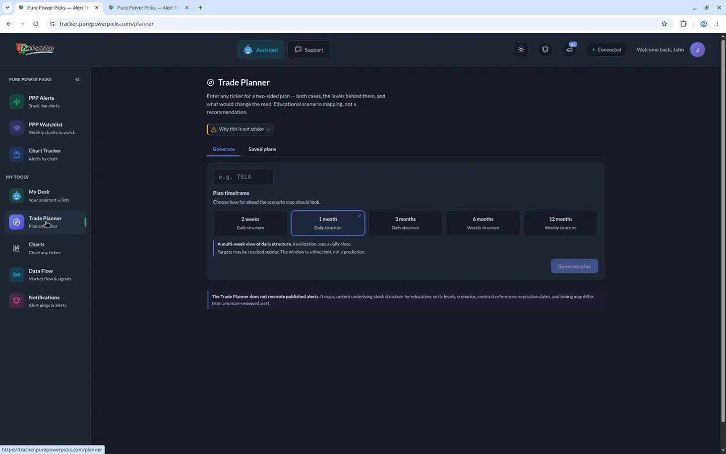This screenshot has width=726, height=454.
Task: Click the PURE POWER PICKS sidebar heading
Action: pyautogui.click(x=30, y=80)
